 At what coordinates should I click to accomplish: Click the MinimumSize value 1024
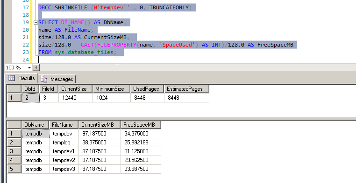click(111, 98)
